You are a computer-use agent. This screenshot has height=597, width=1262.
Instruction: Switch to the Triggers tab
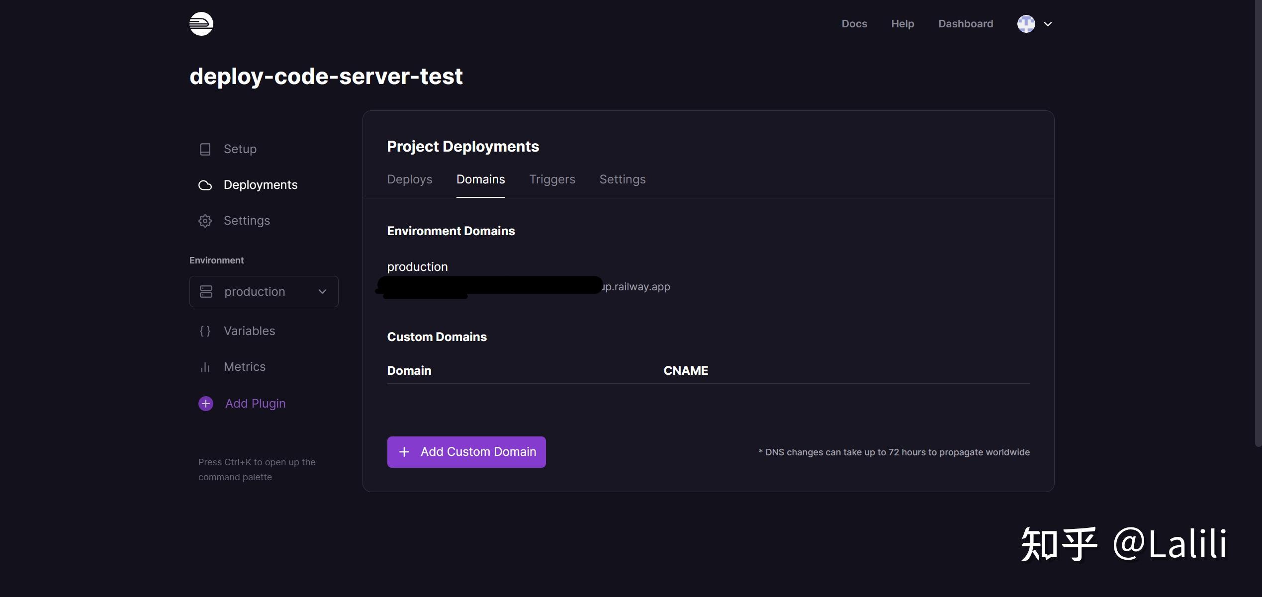pyautogui.click(x=552, y=179)
